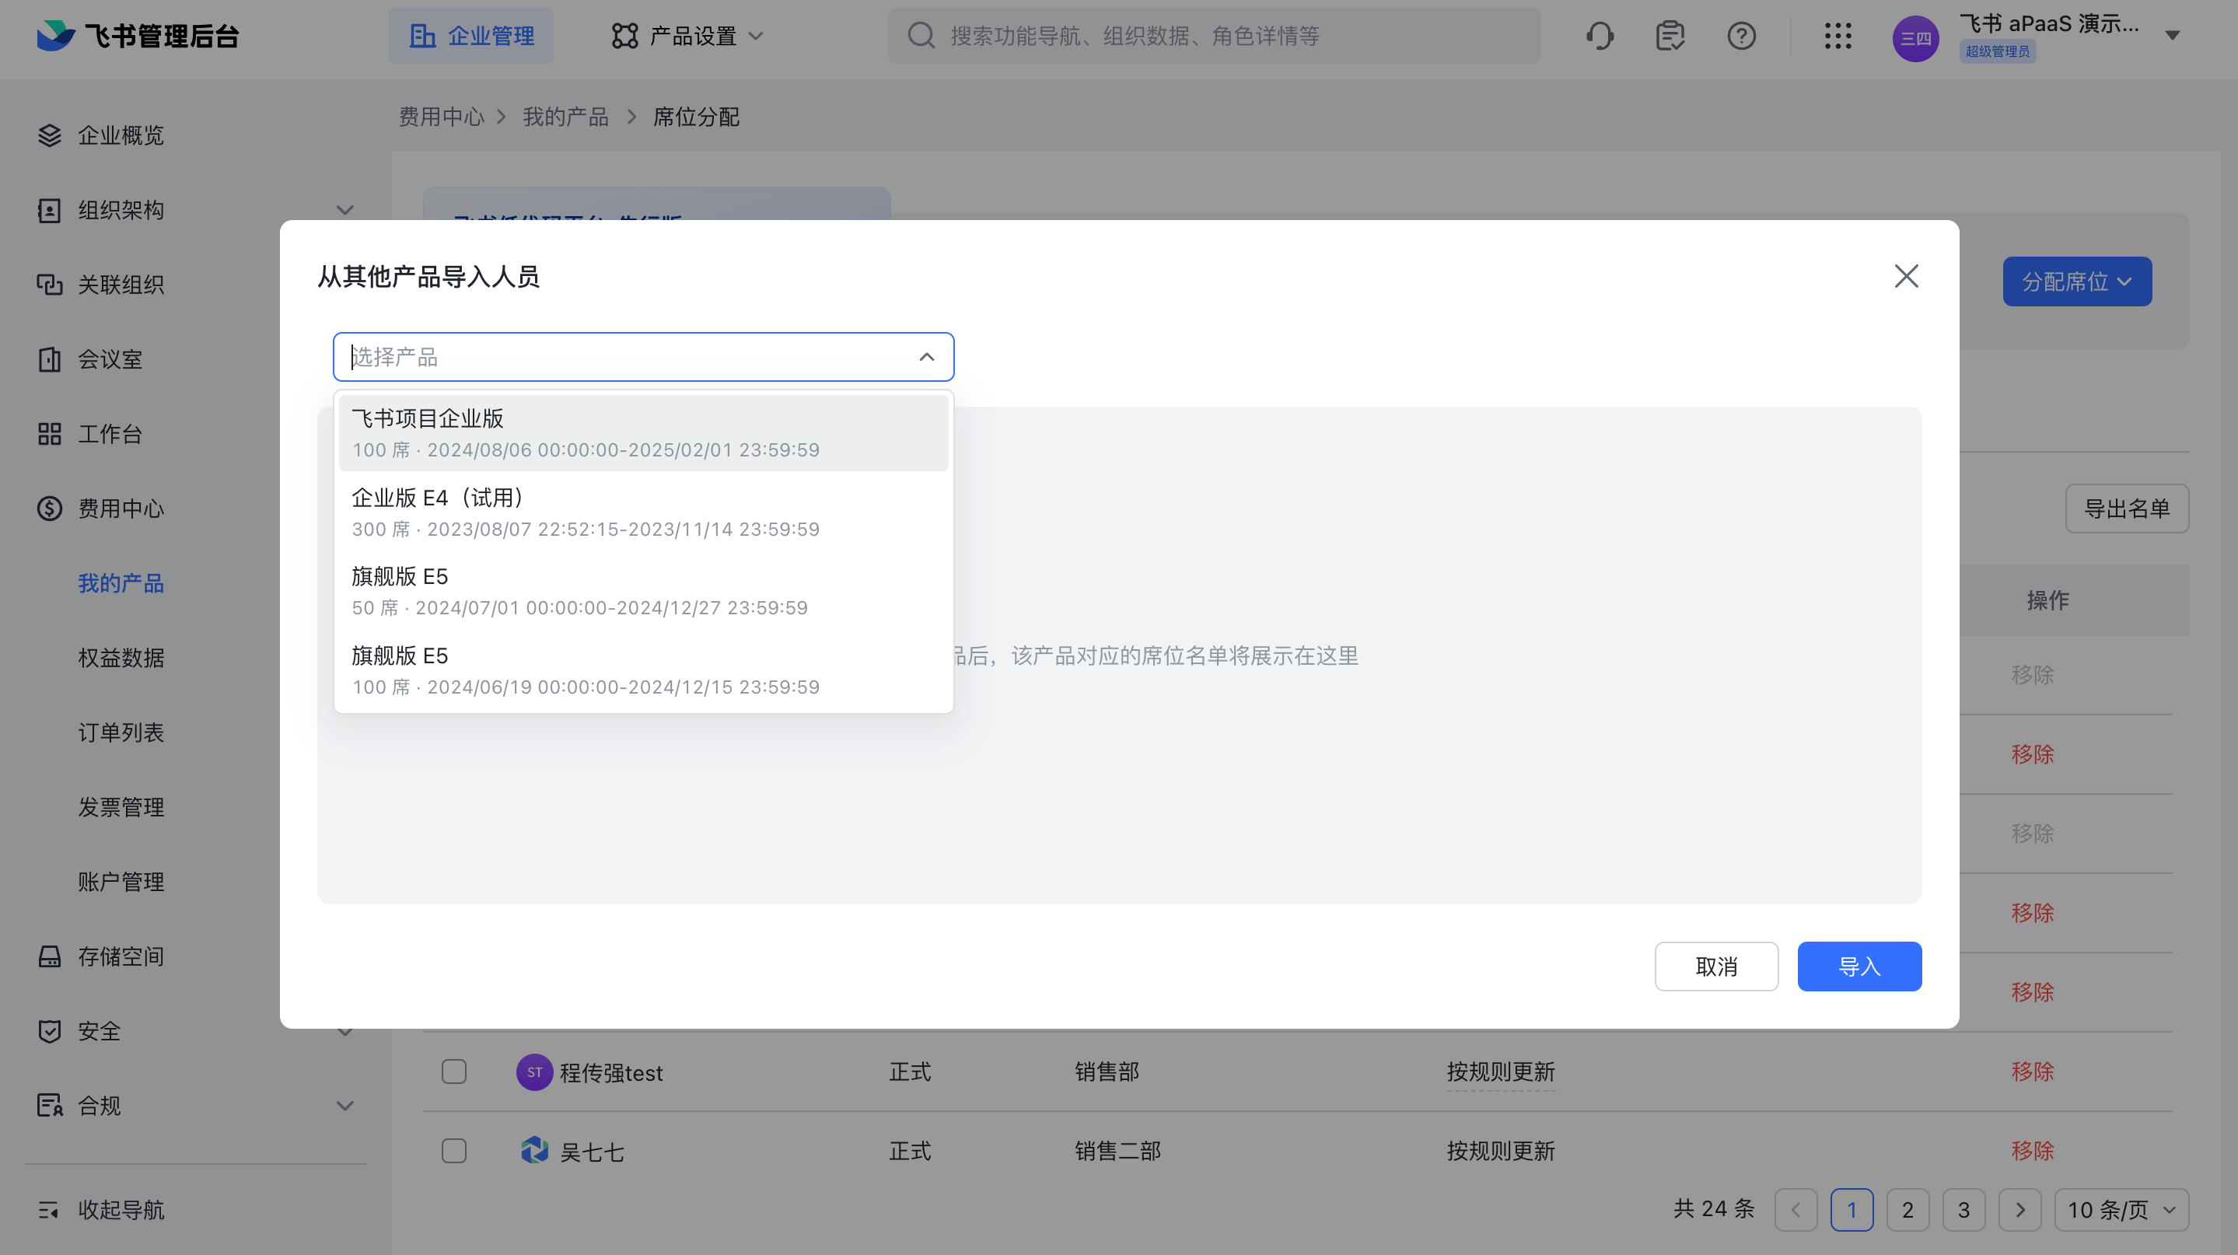Click the 组织架构 sidebar icon

coord(50,210)
